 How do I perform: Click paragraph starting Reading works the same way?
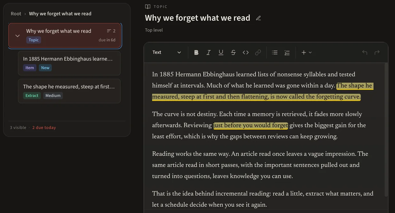[260, 165]
